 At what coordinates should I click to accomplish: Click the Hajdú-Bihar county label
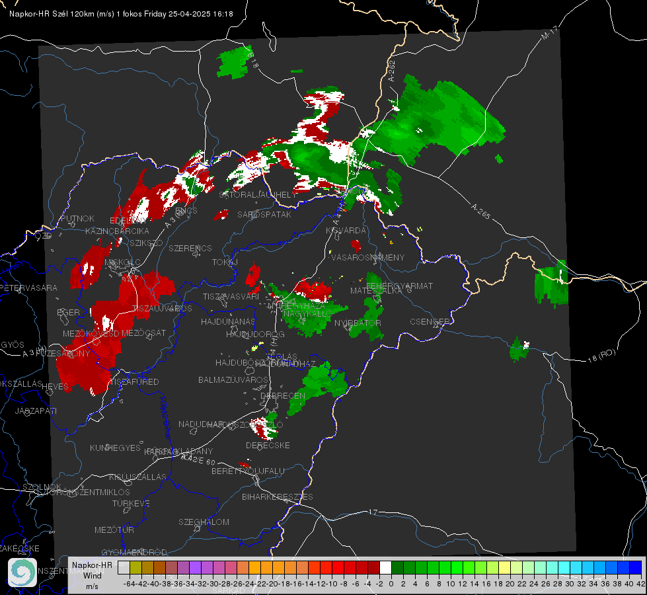pyautogui.click(x=165, y=418)
